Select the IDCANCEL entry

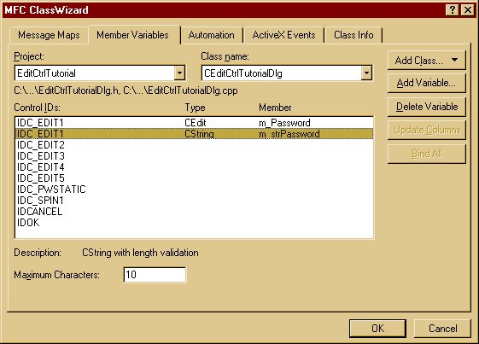pos(194,212)
